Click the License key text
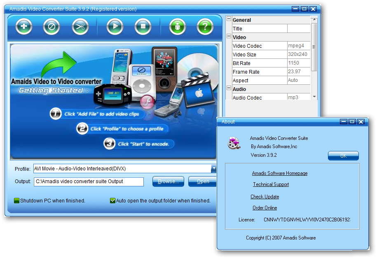The width and height of the screenshot is (377, 258). pyautogui.click(x=307, y=220)
